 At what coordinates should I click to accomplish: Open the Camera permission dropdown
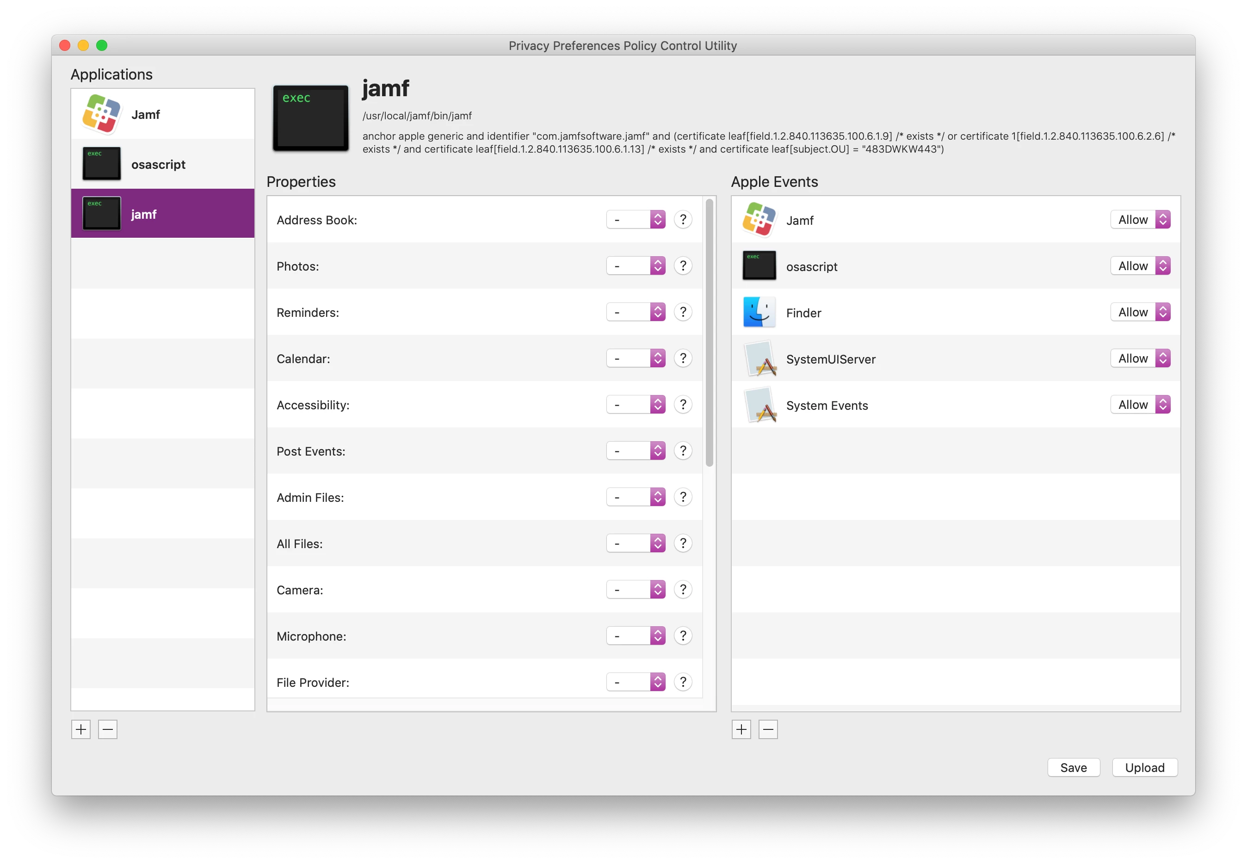636,590
